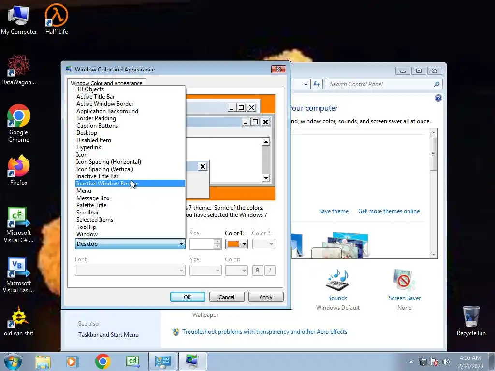This screenshot has width=495, height=371.
Task: Click refresh button in Control Panel address bar
Action: [317, 84]
